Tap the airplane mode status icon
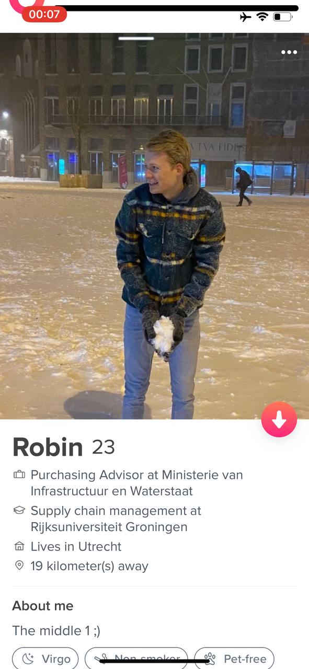 (245, 17)
